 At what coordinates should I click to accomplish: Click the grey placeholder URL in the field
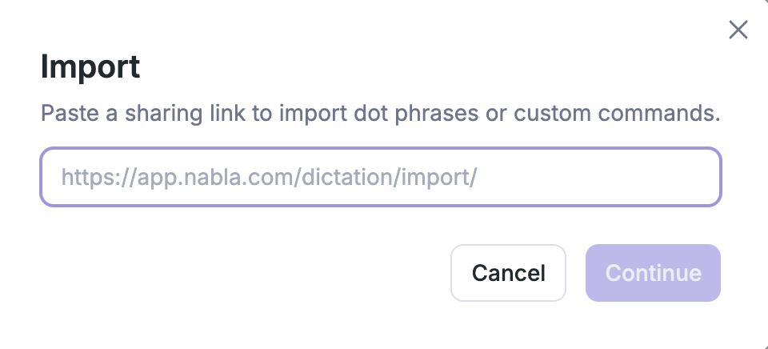point(269,177)
